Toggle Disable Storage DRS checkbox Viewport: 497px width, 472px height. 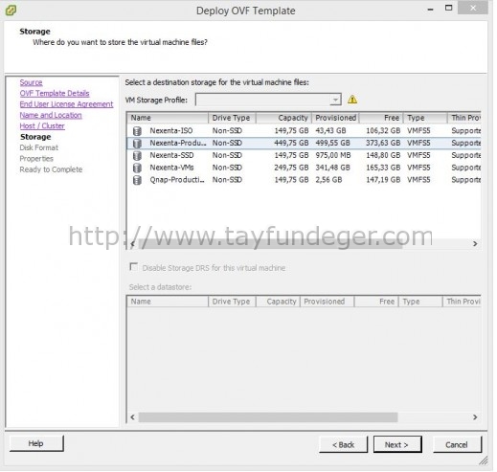(134, 267)
